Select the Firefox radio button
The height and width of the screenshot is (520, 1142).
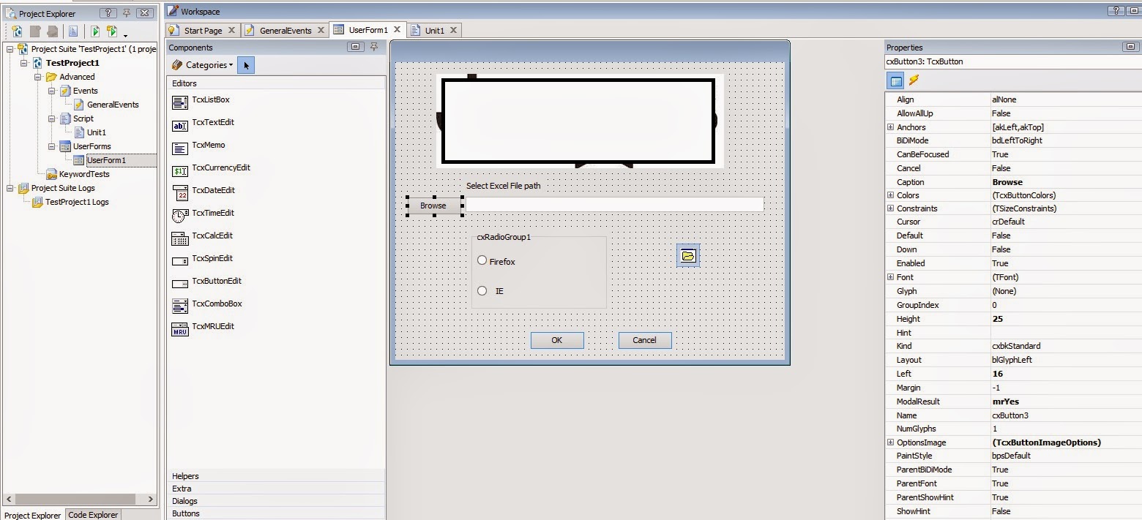pos(482,260)
